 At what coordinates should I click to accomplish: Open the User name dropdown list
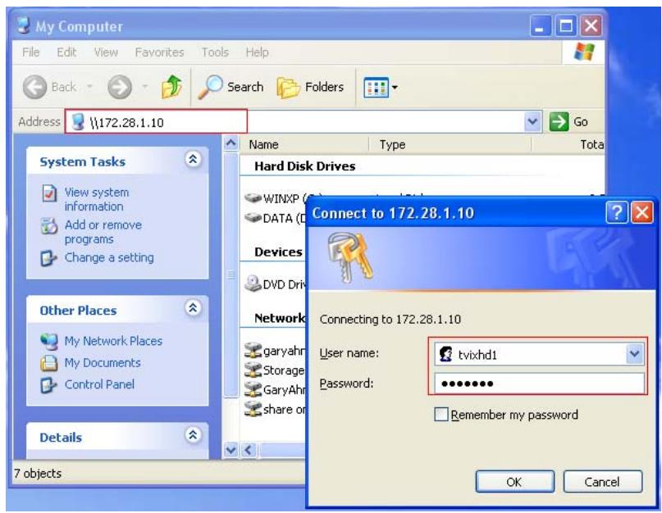click(x=635, y=353)
